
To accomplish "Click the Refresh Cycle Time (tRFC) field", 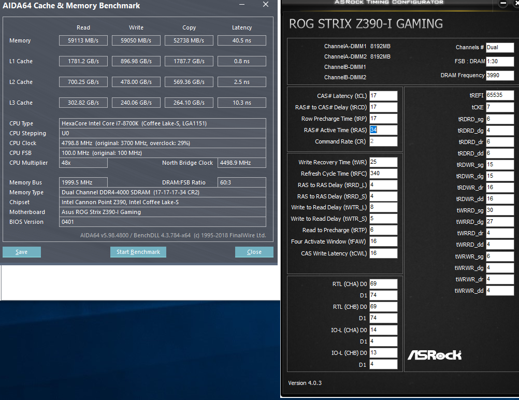I will pyautogui.click(x=383, y=174).
